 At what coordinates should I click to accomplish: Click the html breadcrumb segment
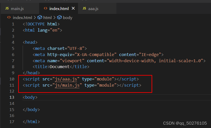tap(47, 18)
